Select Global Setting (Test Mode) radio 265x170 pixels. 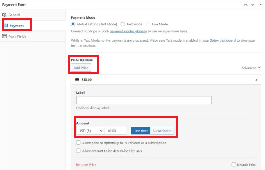click(x=73, y=24)
